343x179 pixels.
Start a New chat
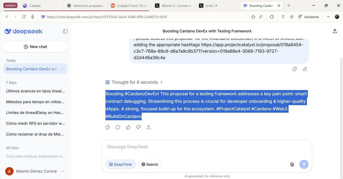pyautogui.click(x=35, y=46)
